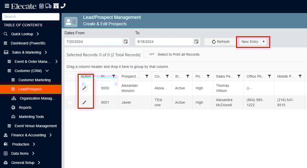
Task: Check the row checkbox for Alexander Monzon
Action: tap(70, 88)
